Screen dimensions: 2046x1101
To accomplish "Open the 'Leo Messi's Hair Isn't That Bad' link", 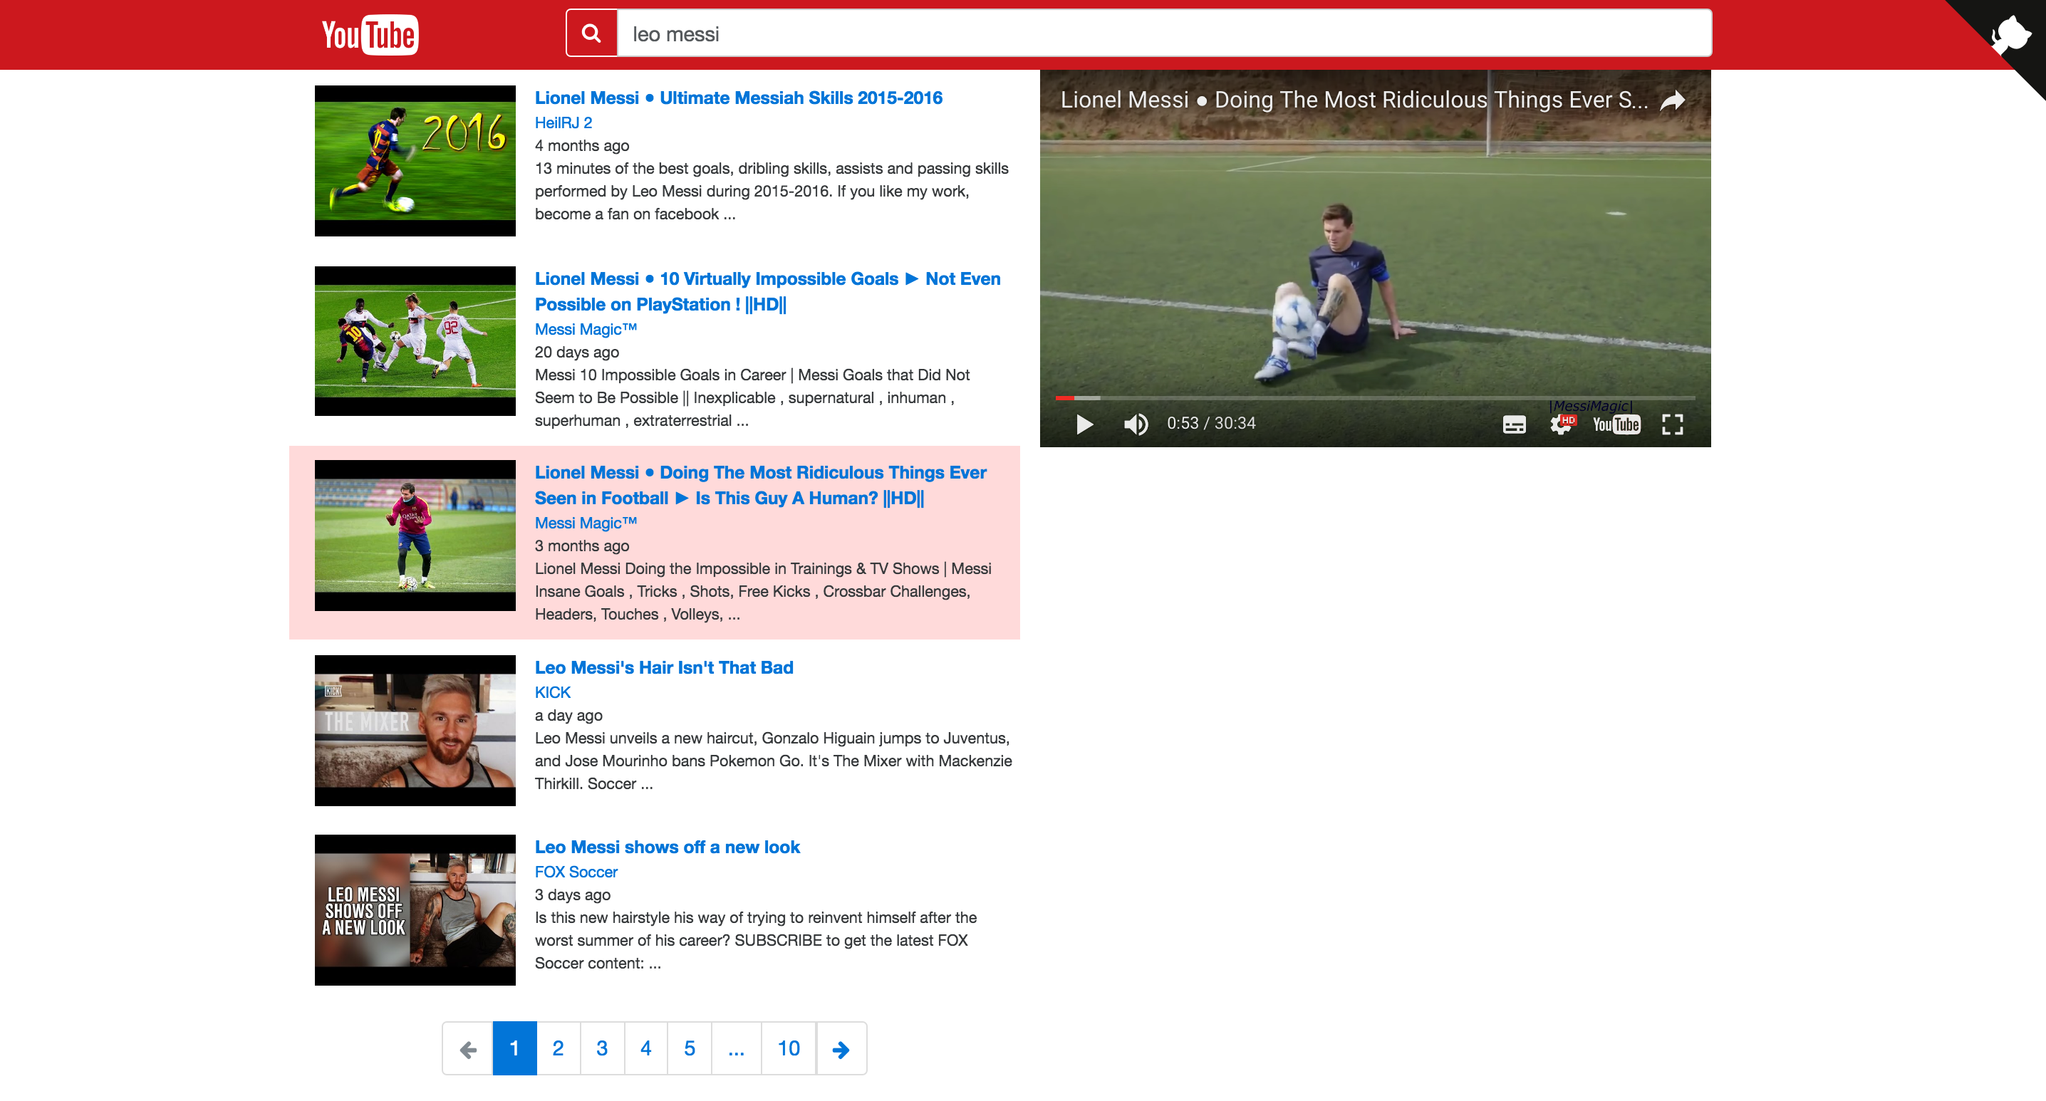I will [x=663, y=667].
